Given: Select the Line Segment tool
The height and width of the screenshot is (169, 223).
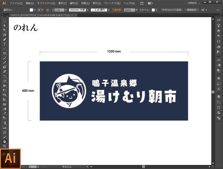Looking at the screenshot, I should pos(5,49).
